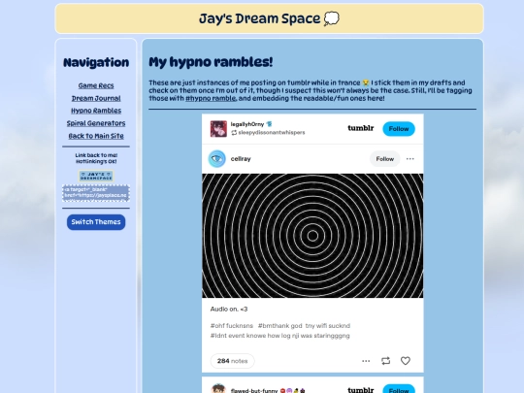This screenshot has height=393, width=524.
Task: Open the #hypno ramble tag link
Action: tap(211, 98)
